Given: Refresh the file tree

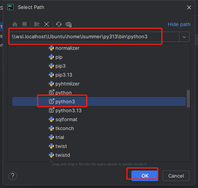Looking at the screenshot, I should (59, 24).
